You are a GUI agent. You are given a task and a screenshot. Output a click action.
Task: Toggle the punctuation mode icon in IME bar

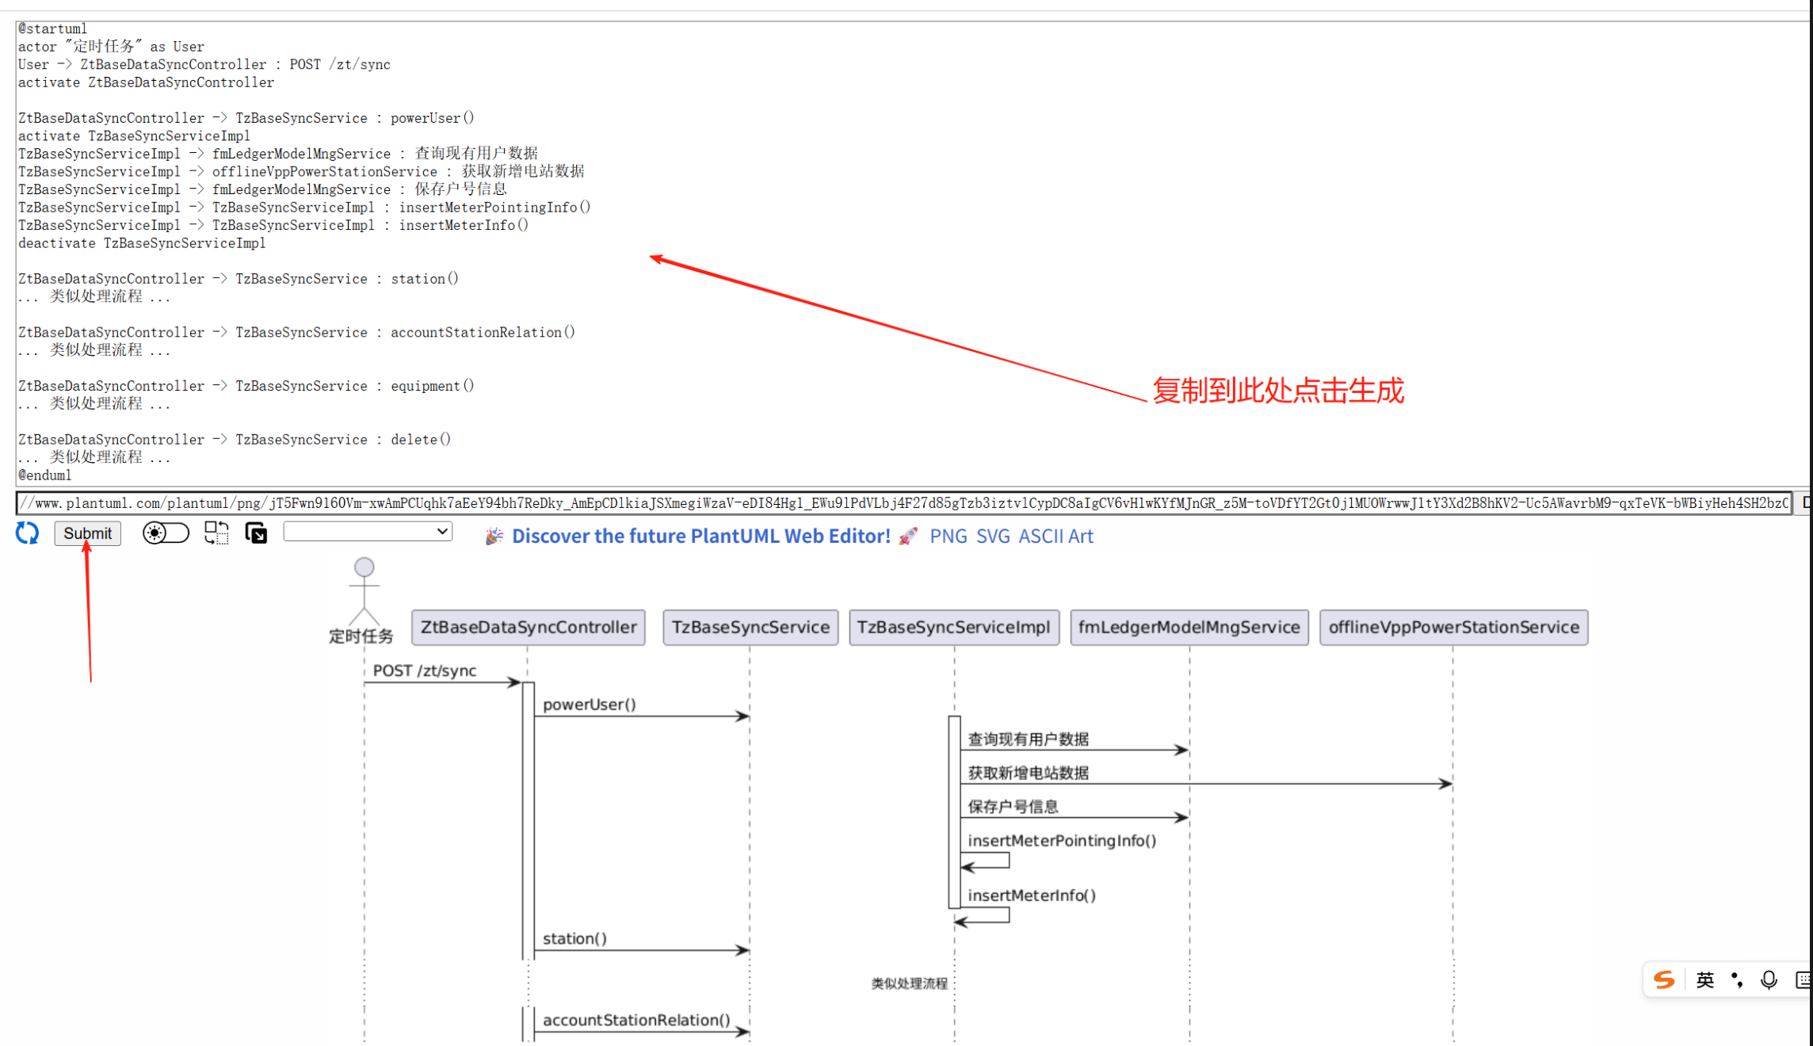coord(1737,980)
